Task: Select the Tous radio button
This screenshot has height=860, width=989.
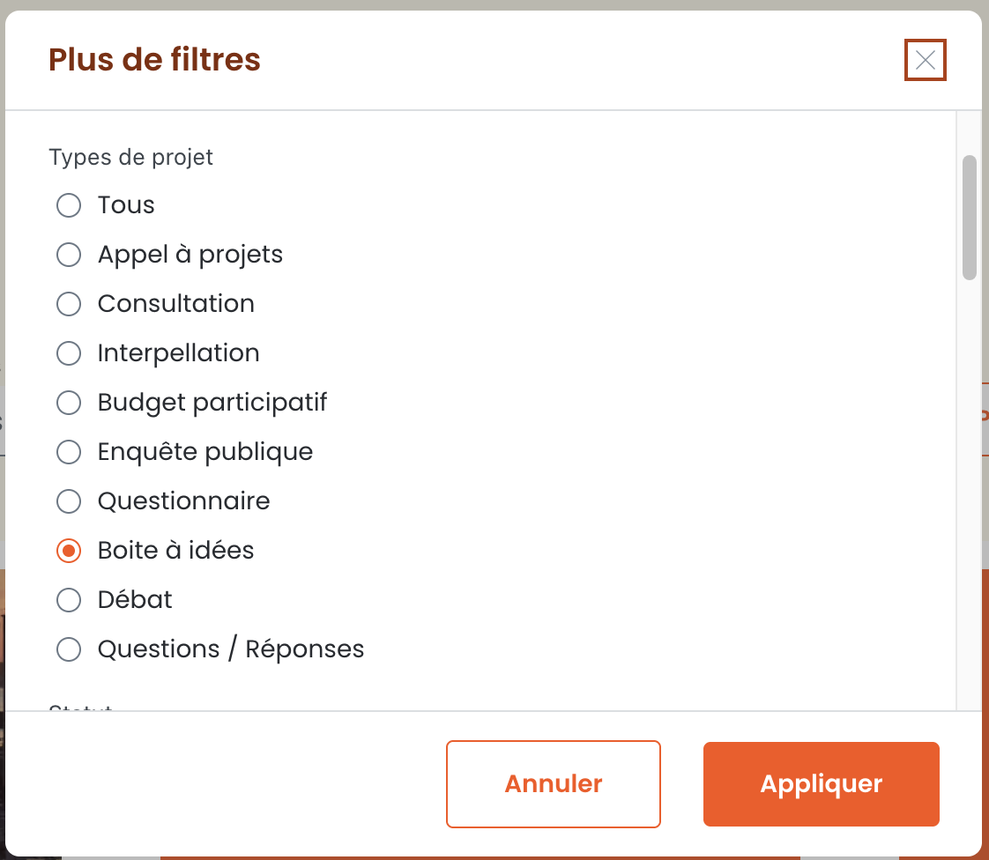Action: tap(69, 205)
